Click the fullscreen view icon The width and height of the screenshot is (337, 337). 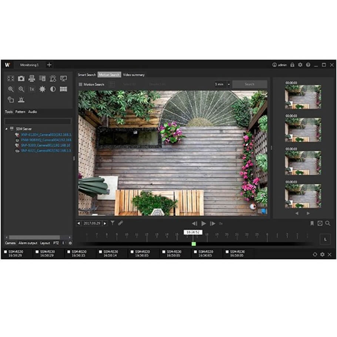pos(11,78)
